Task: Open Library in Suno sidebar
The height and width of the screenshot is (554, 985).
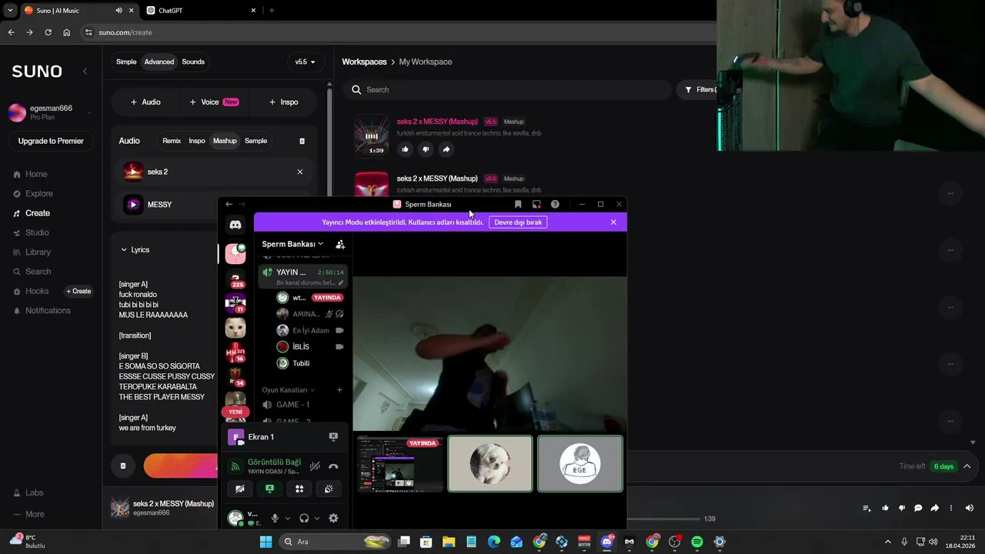Action: [x=38, y=252]
